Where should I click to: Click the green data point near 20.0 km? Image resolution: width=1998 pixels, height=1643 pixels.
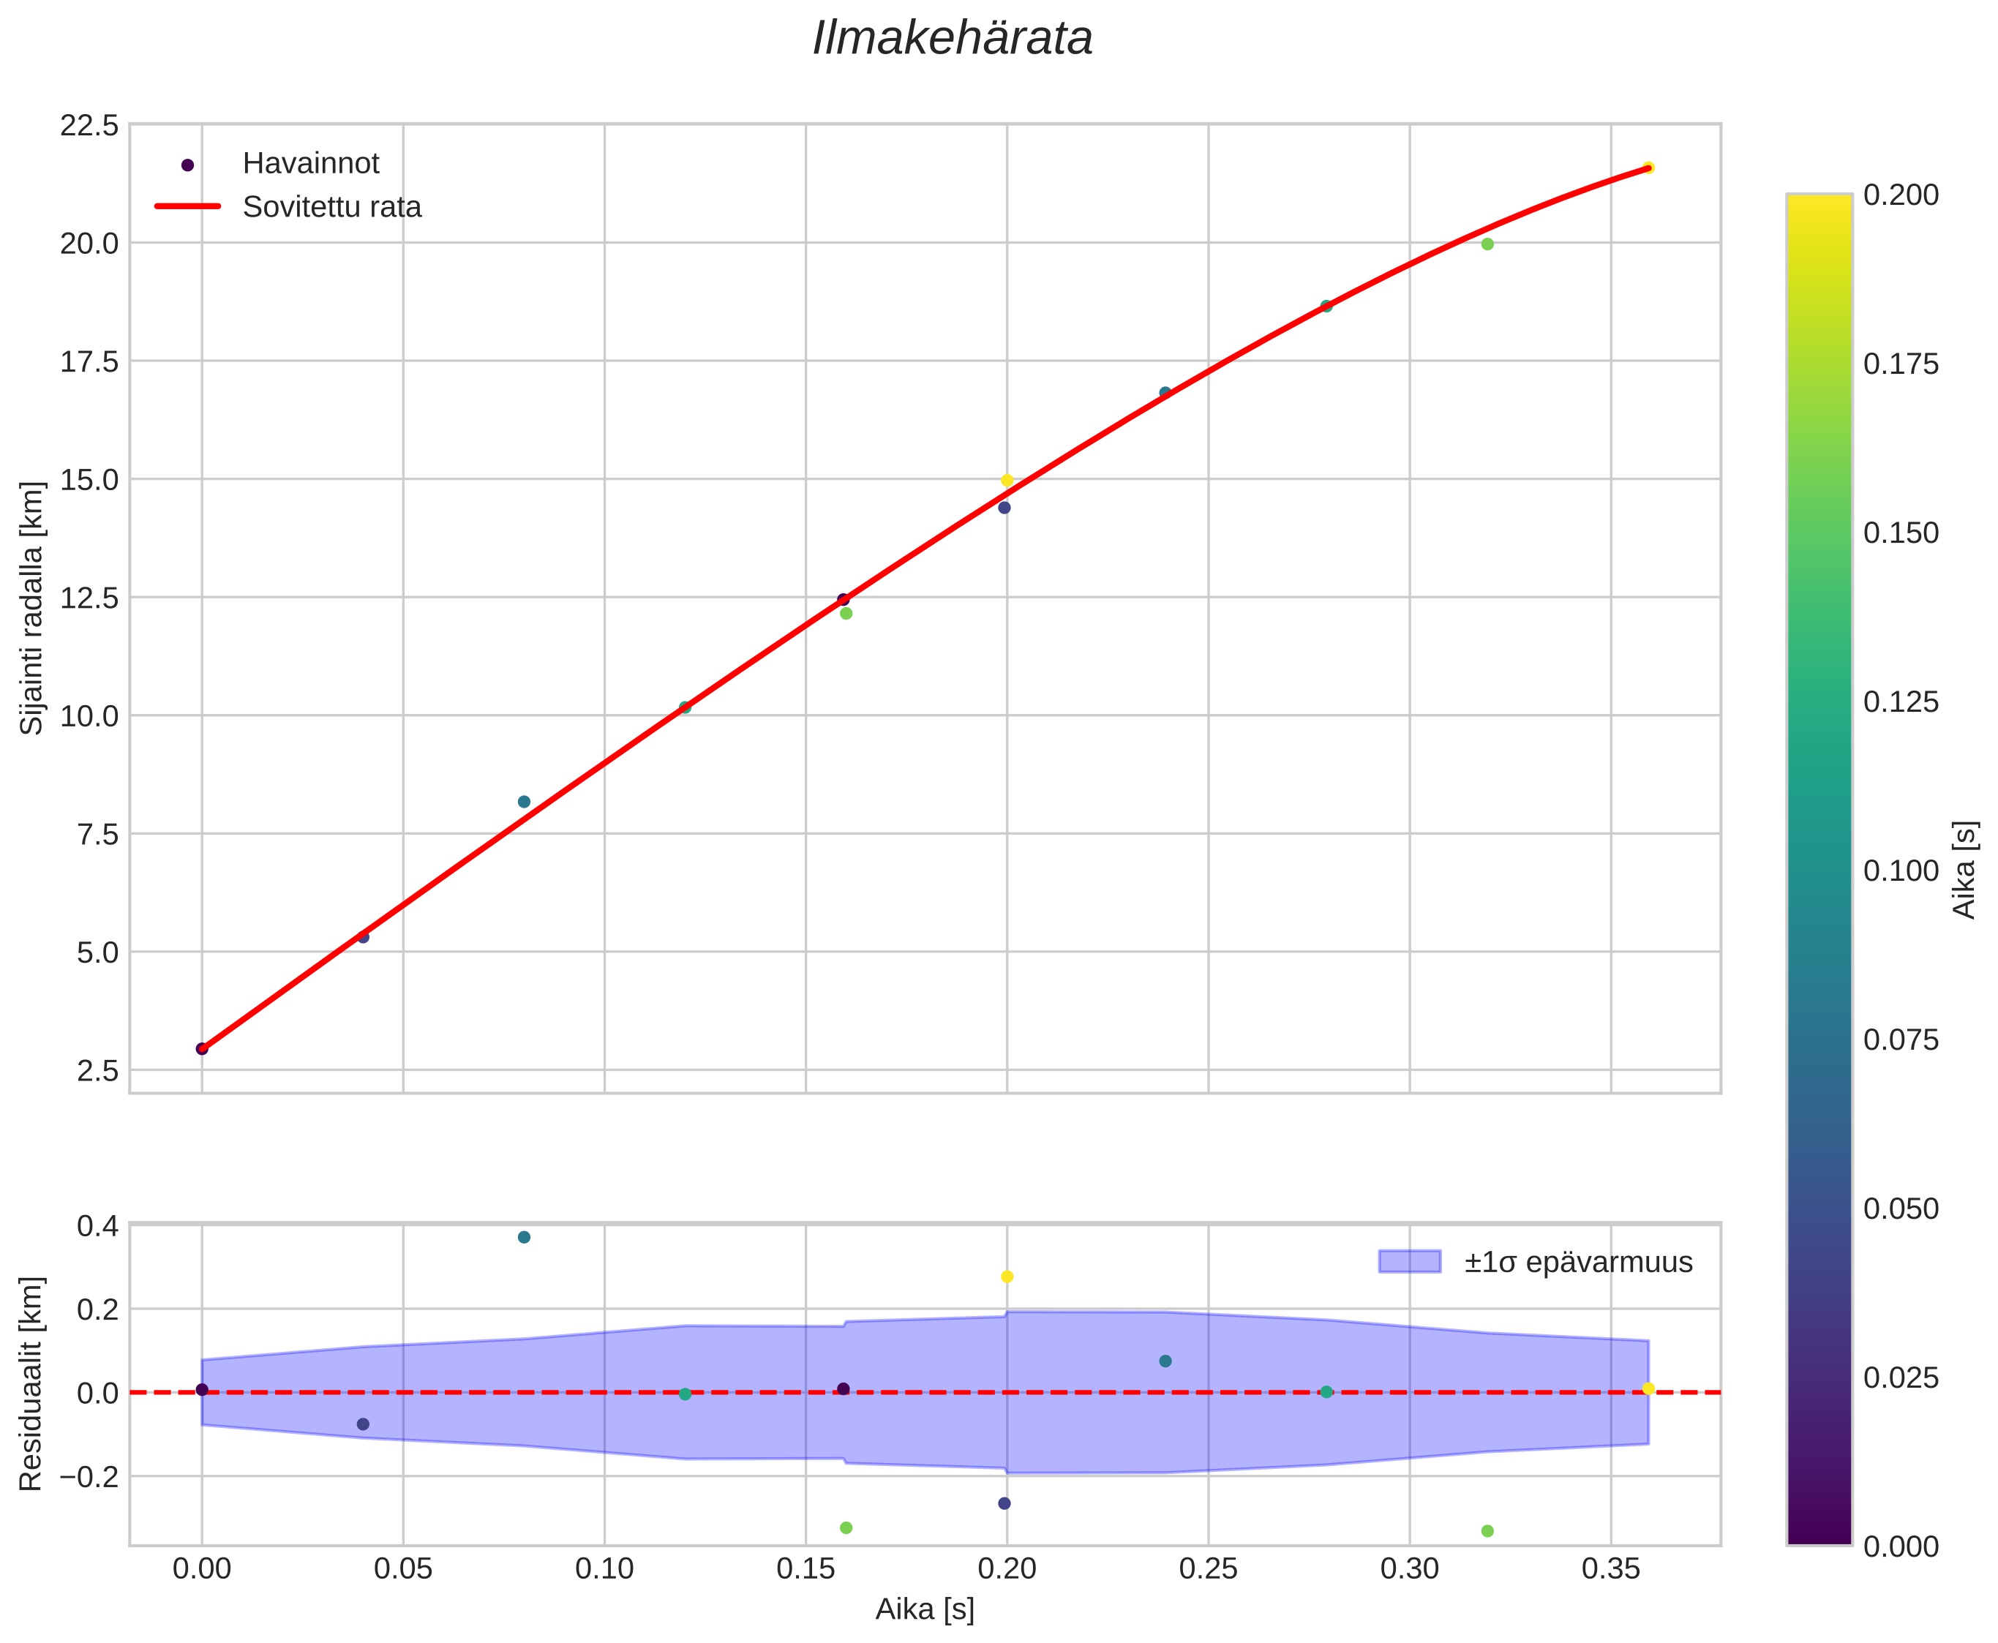tap(1487, 244)
